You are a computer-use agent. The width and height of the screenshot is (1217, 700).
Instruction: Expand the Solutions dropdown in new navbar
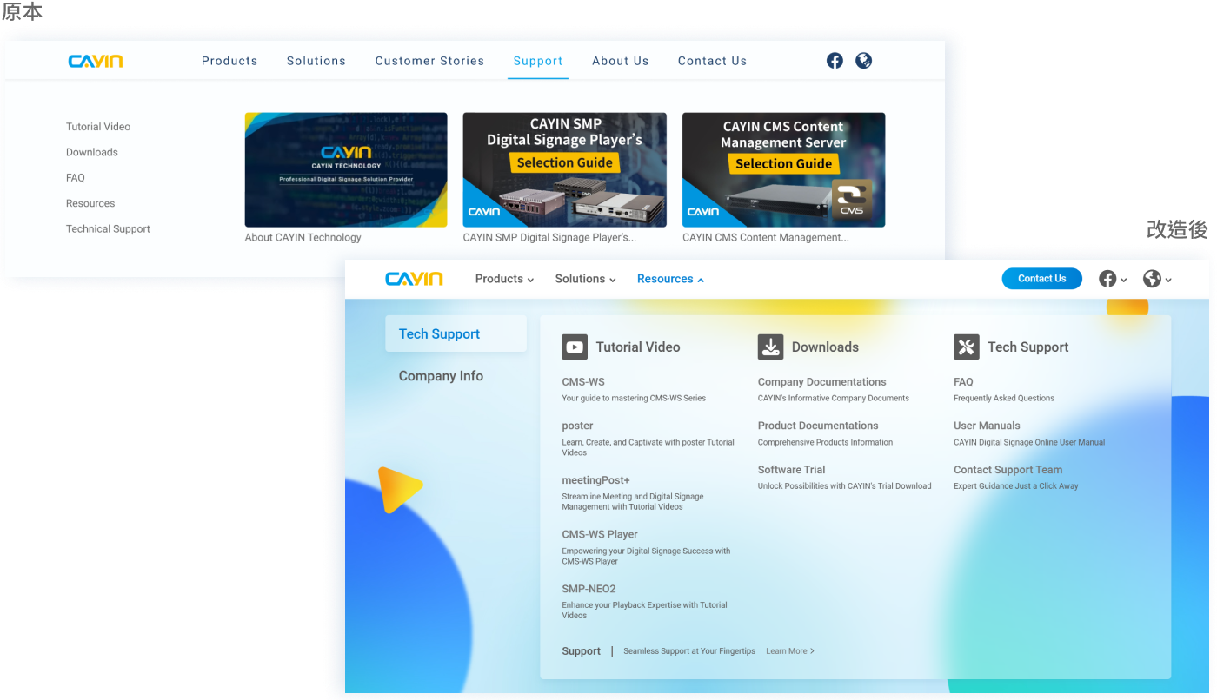pyautogui.click(x=585, y=279)
